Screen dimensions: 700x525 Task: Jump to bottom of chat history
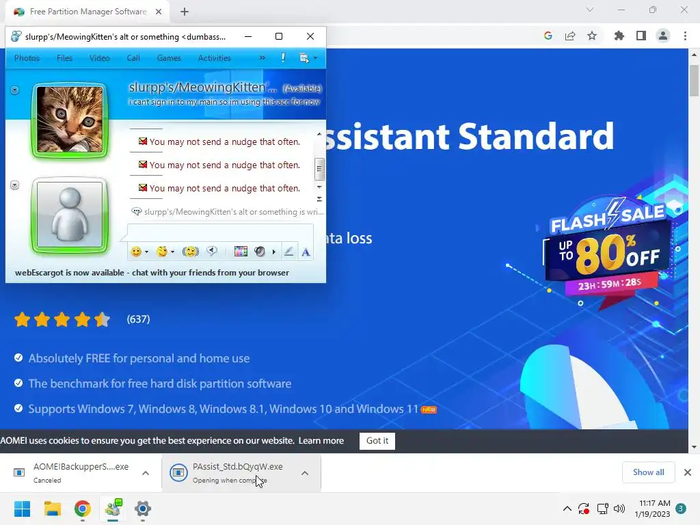(319, 199)
